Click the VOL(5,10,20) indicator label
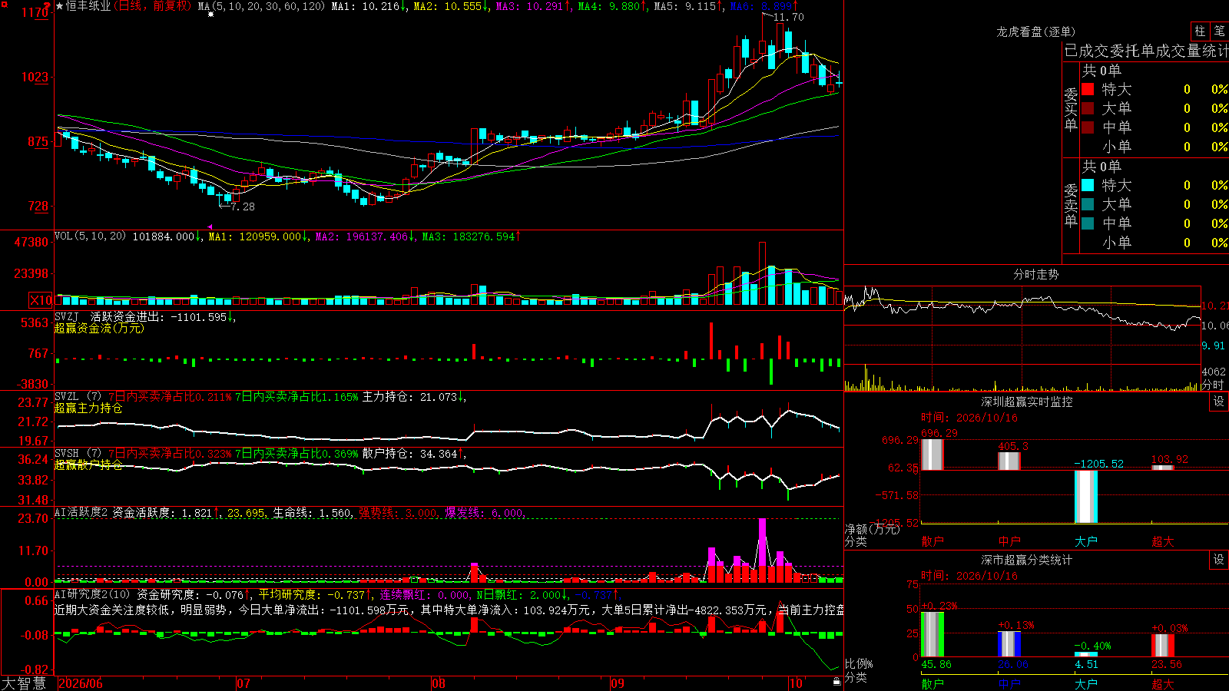 point(91,236)
